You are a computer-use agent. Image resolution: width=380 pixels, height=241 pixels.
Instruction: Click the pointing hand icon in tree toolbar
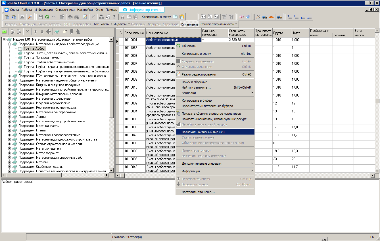tap(65, 32)
